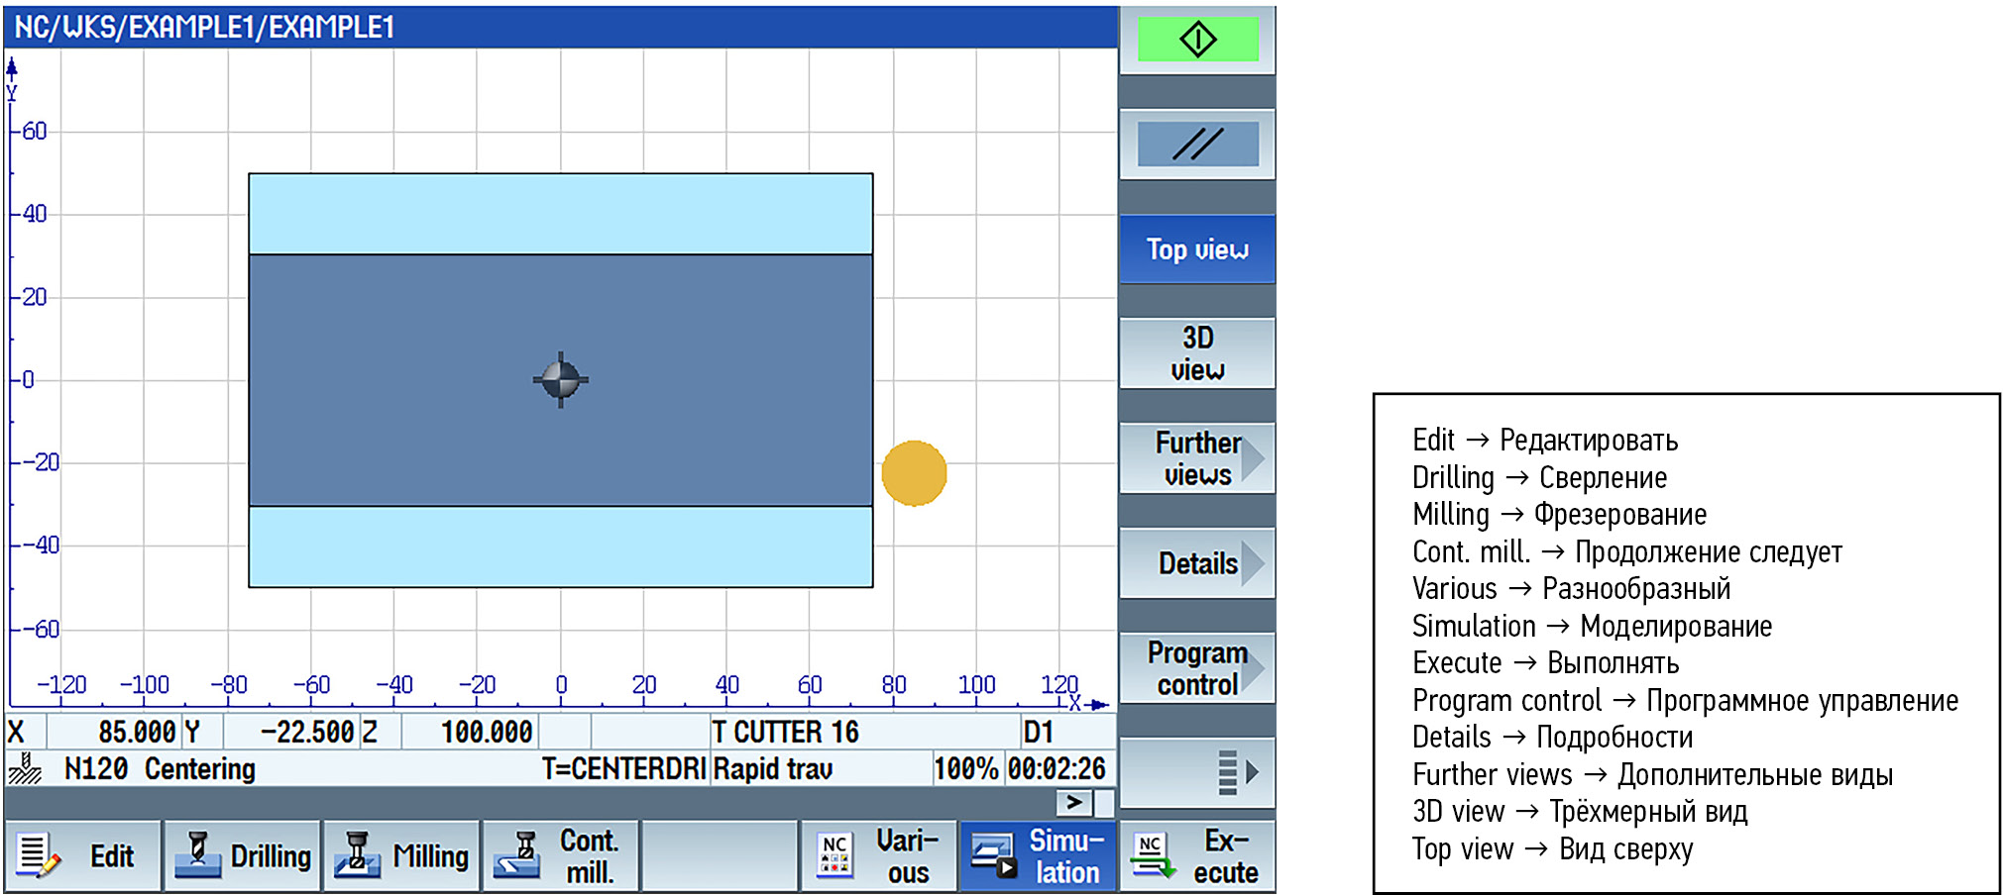Click the 100% feed override indicator

coord(966,769)
